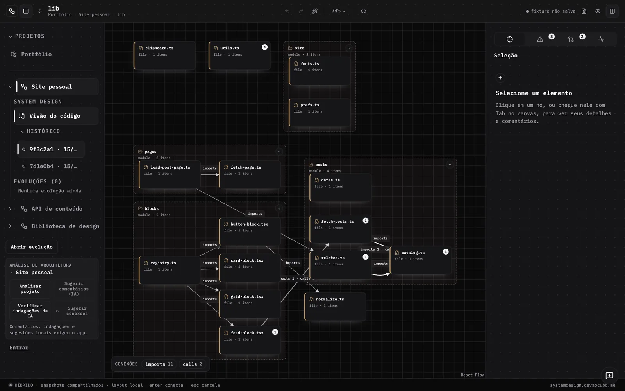Viewport: 625px width, 391px height.
Task: Click the document icon near fixture não salva
Action: pos(584,11)
